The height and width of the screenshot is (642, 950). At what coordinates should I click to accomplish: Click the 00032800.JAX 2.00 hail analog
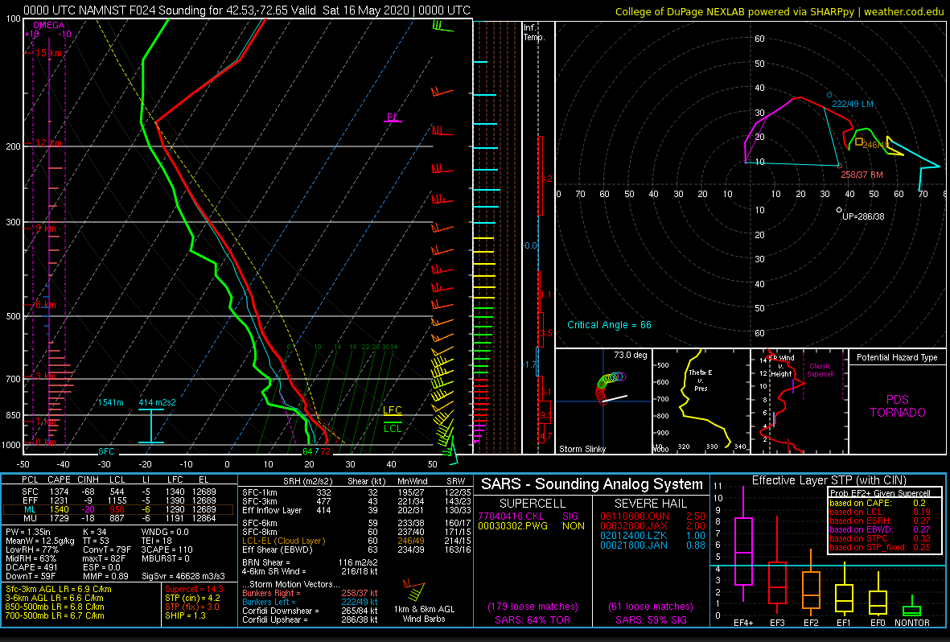(x=652, y=526)
